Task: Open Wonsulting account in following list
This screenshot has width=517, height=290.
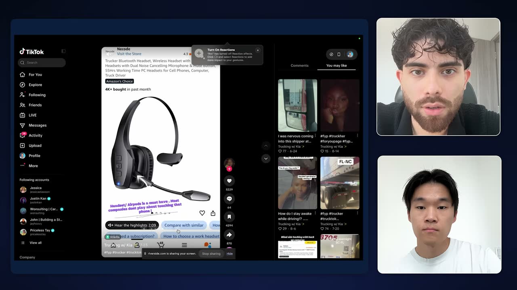Action: pos(42,211)
